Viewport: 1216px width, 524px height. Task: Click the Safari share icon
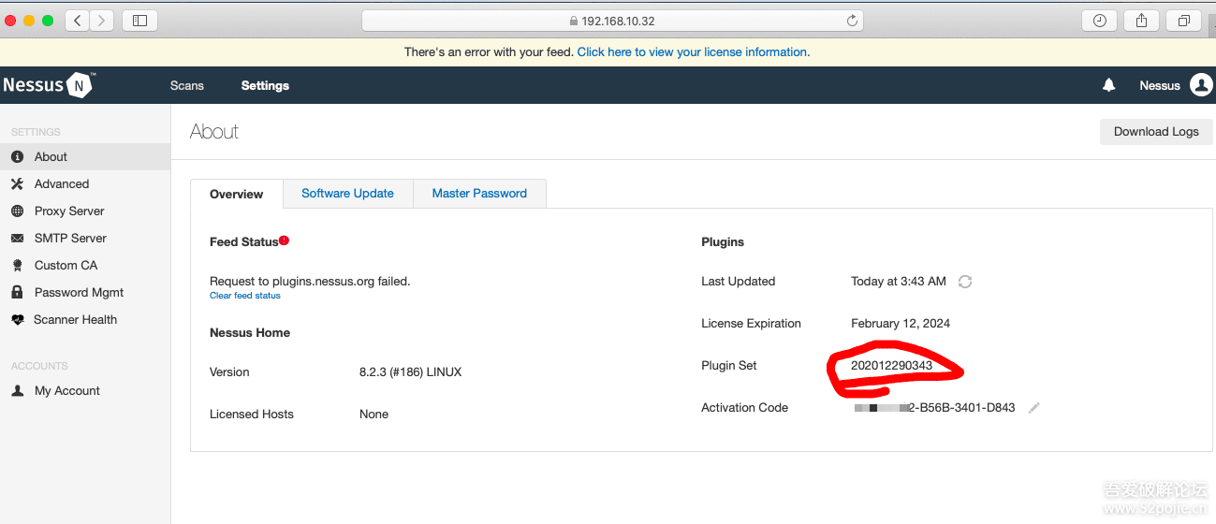(x=1141, y=21)
